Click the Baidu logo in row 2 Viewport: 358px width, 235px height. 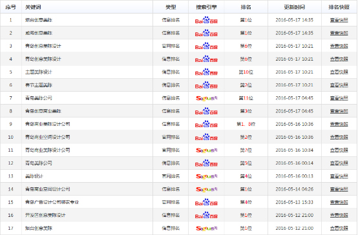point(206,33)
